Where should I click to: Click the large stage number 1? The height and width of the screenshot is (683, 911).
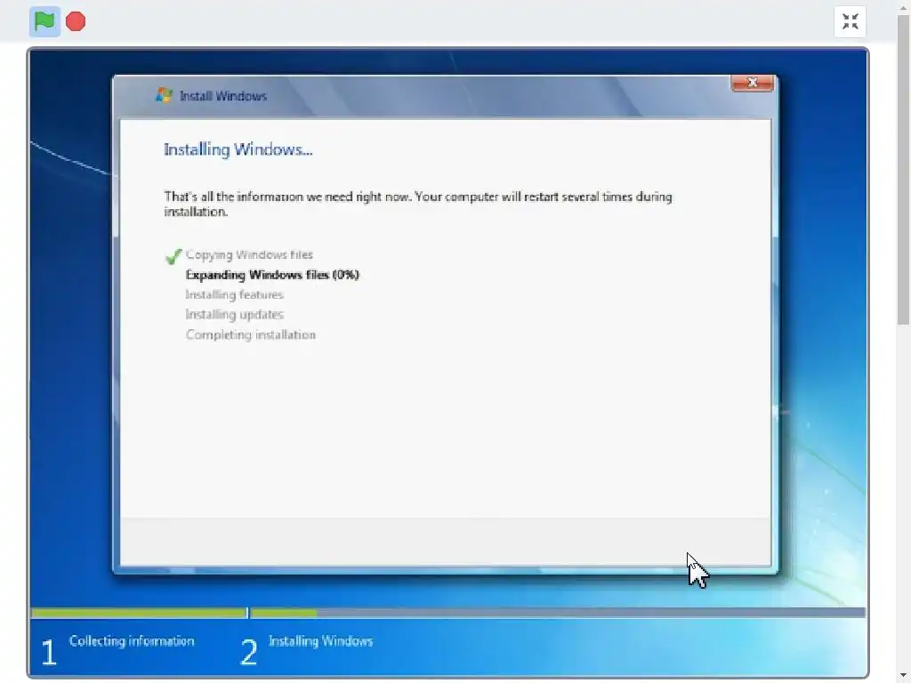[x=49, y=652]
